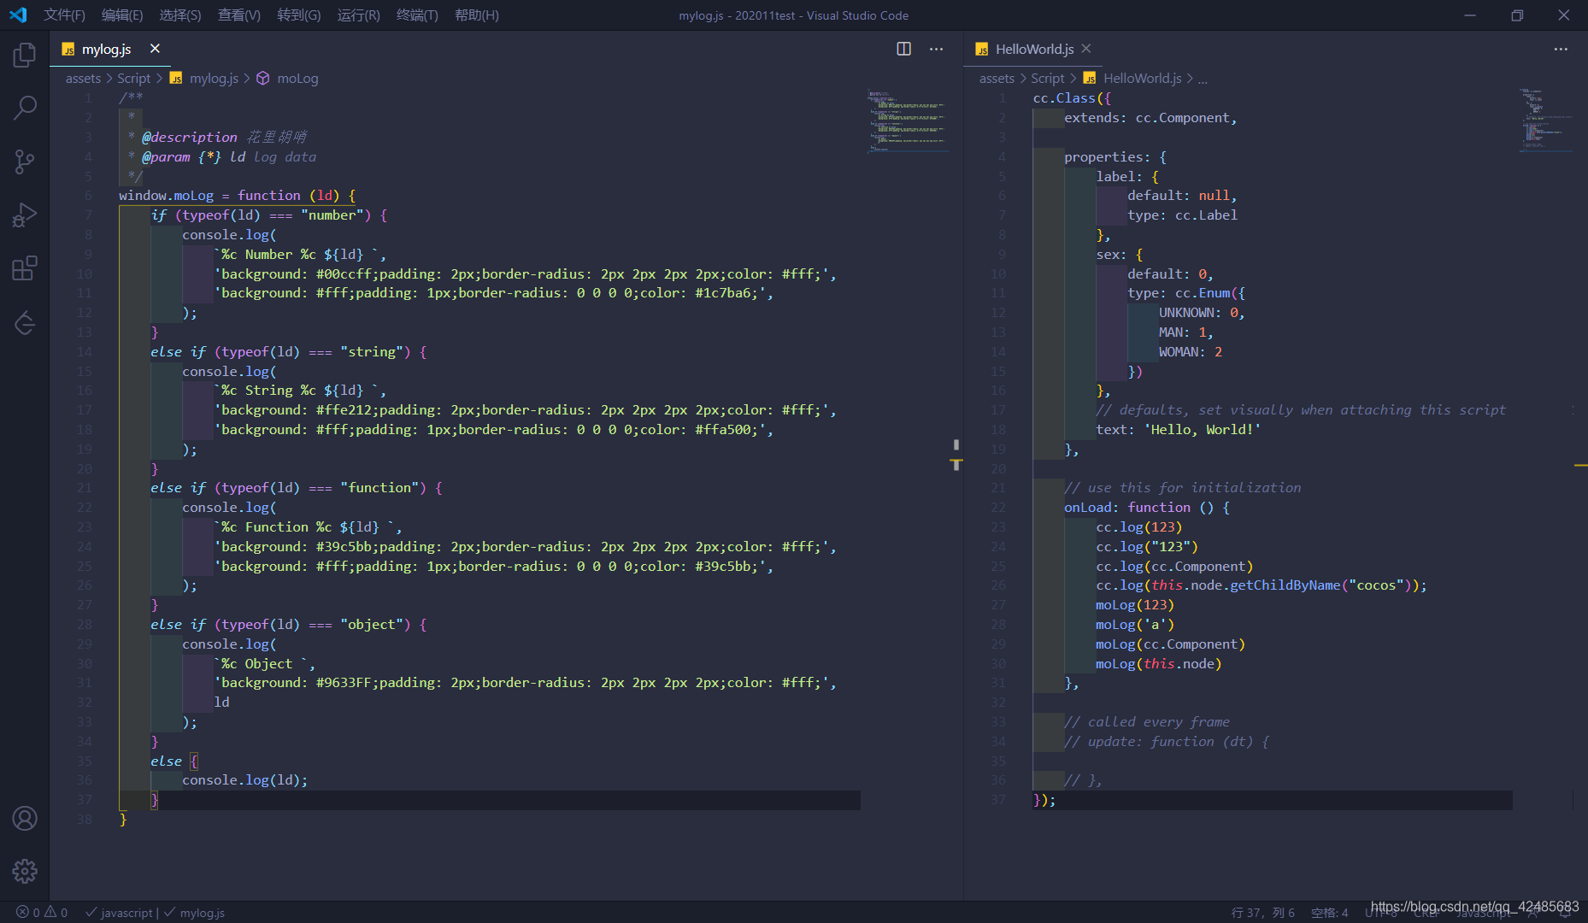The image size is (1588, 923).
Task: Open the Run and Debug view
Action: [x=25, y=215]
